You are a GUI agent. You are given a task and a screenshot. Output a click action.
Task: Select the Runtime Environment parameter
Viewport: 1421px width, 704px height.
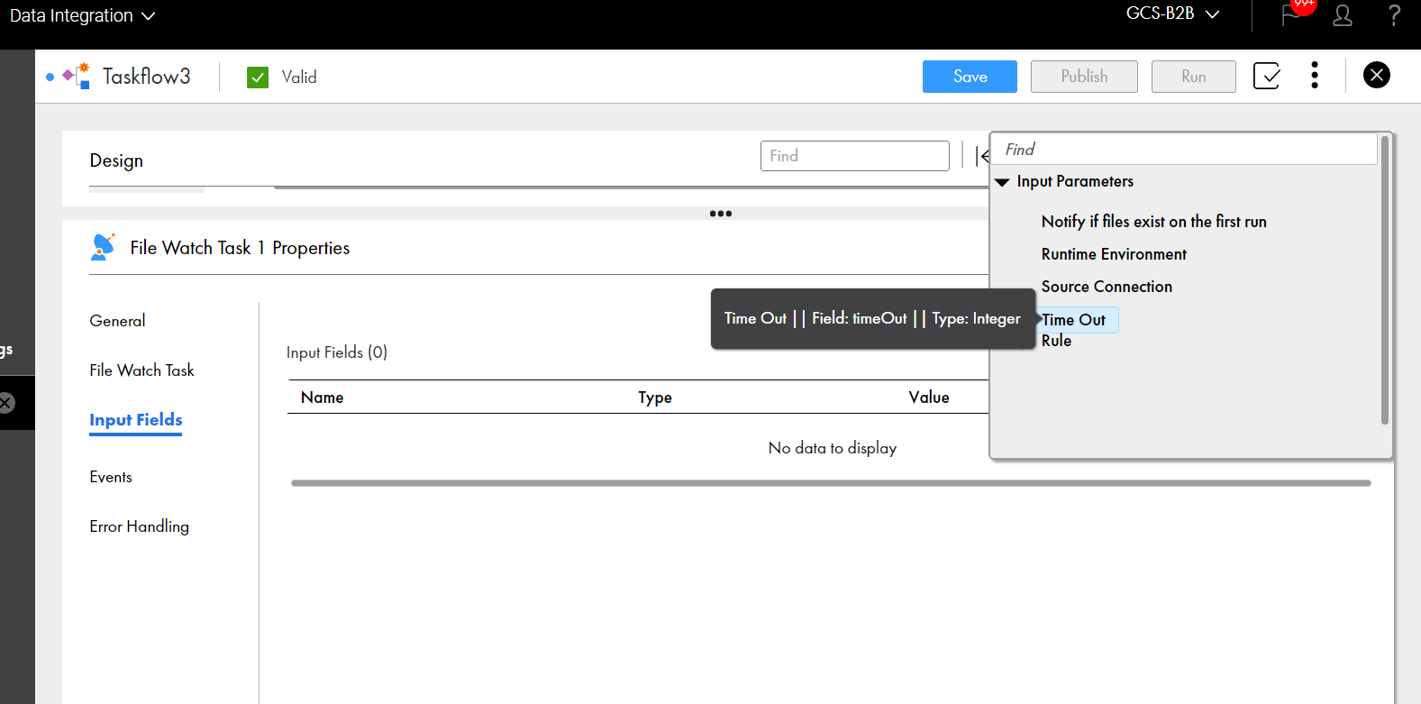click(x=1114, y=254)
